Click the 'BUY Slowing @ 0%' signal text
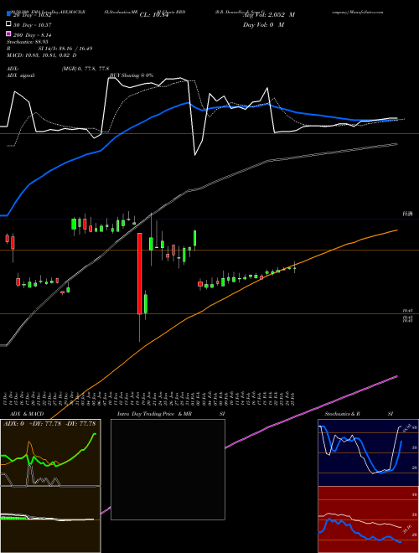Screen dimensions: 419x553 point(132,75)
